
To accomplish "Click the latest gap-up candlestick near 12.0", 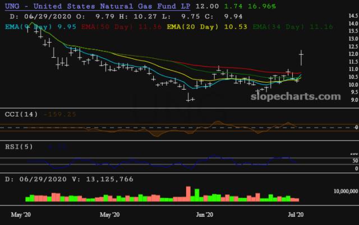I will click(302, 57).
